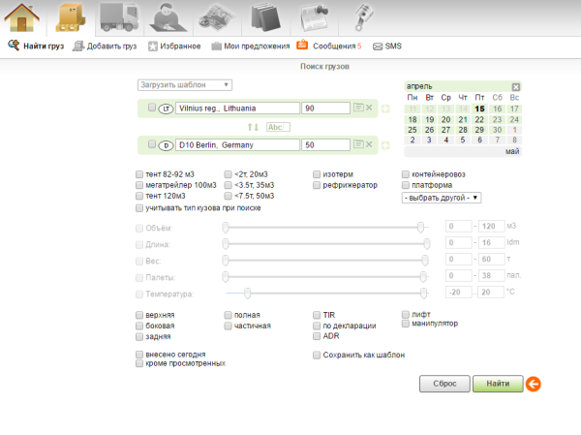Click orange arrow beside Найти button
This screenshot has height=435, width=581.
pos(533,384)
